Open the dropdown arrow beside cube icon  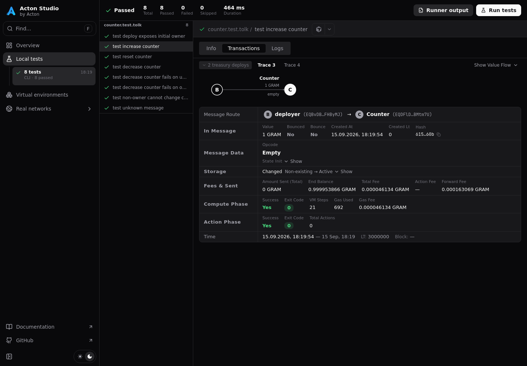click(329, 29)
